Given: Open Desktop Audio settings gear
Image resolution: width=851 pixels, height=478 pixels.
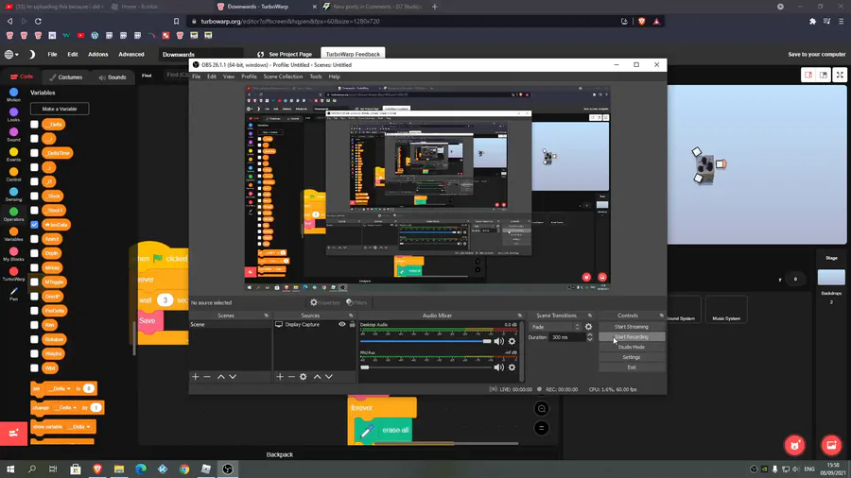Looking at the screenshot, I should pos(512,341).
